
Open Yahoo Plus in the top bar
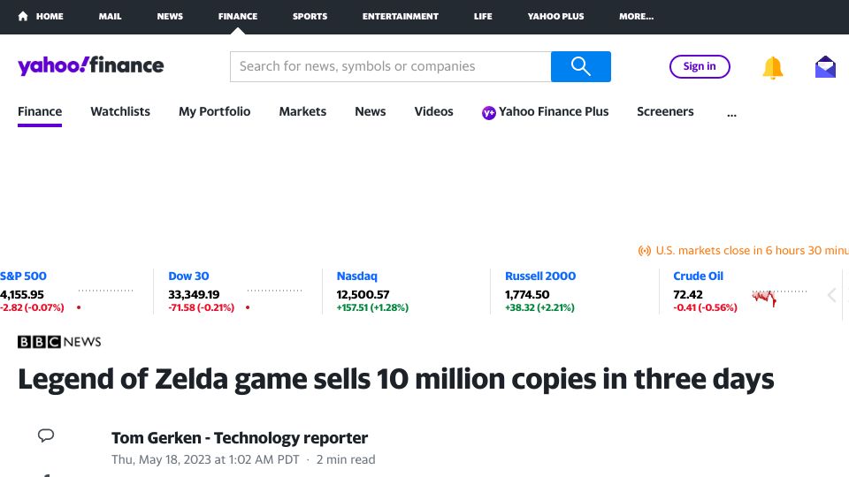(555, 16)
